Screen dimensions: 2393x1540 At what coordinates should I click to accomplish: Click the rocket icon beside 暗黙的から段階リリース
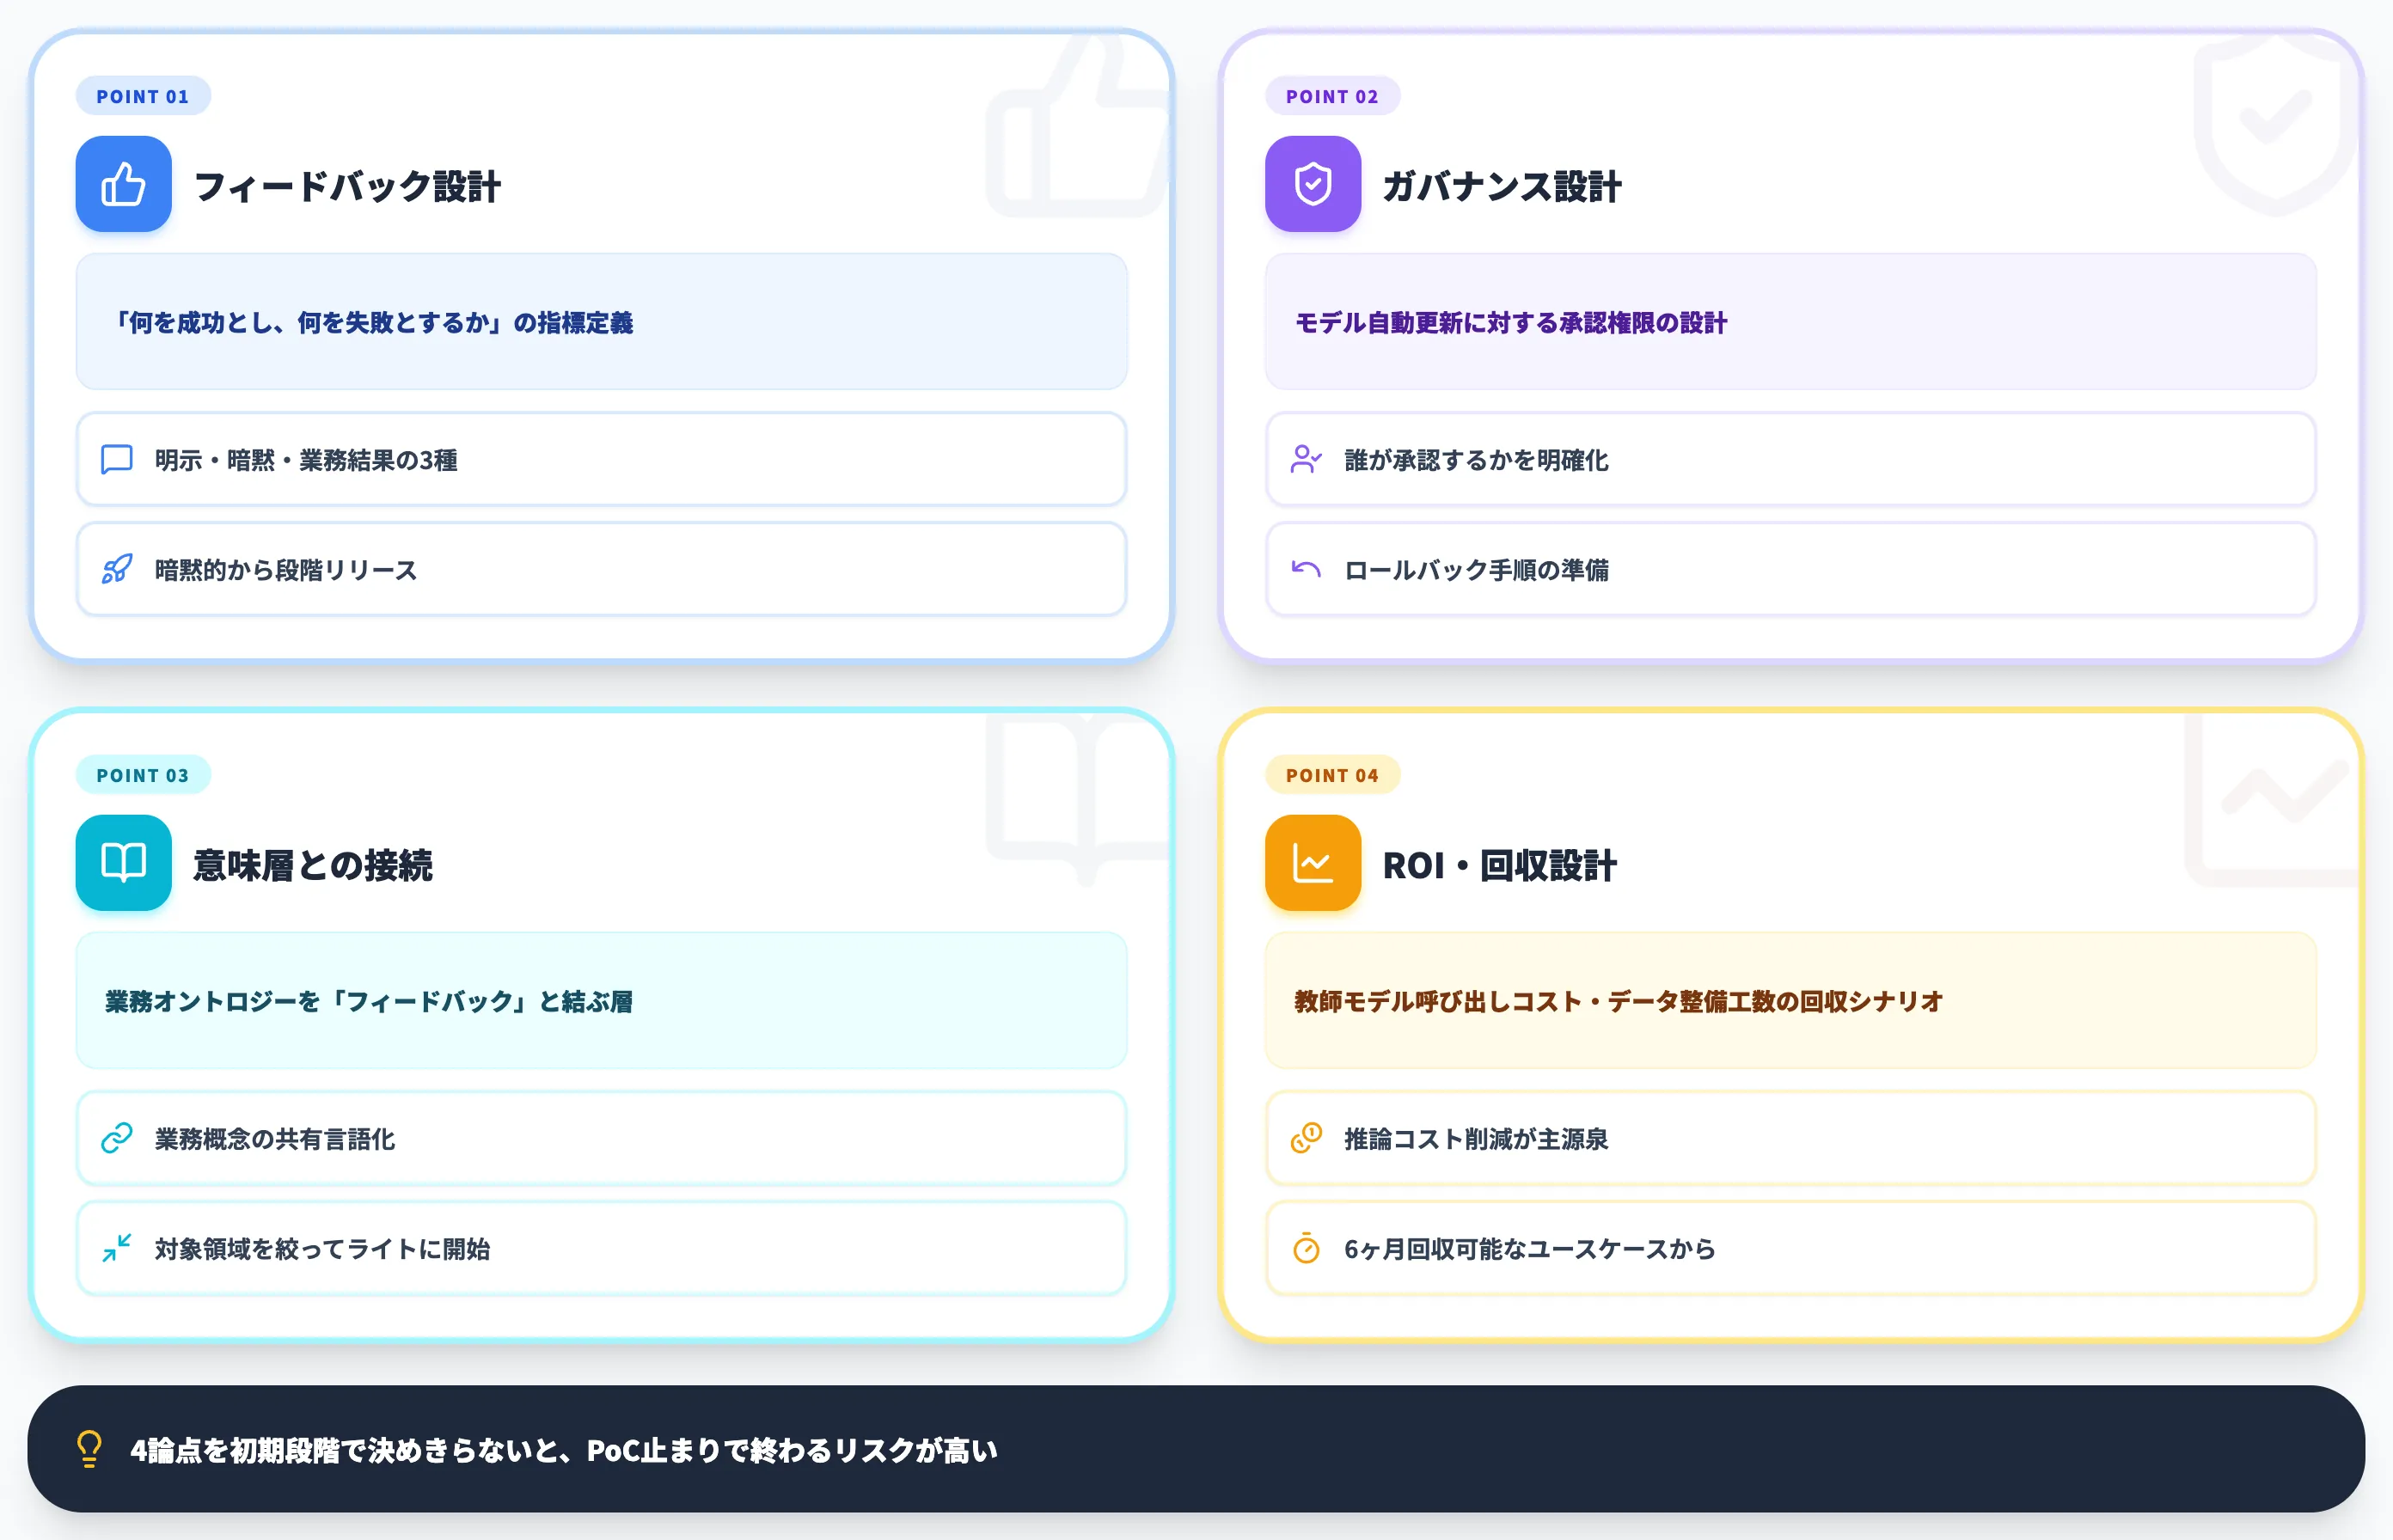click(x=117, y=570)
